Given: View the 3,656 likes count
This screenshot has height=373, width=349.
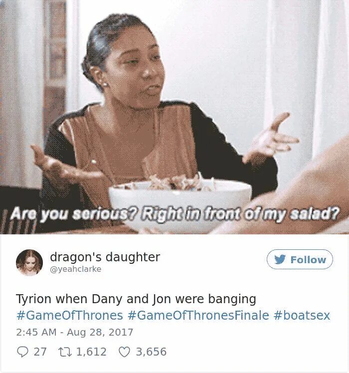Looking at the screenshot, I should pyautogui.click(x=151, y=352).
